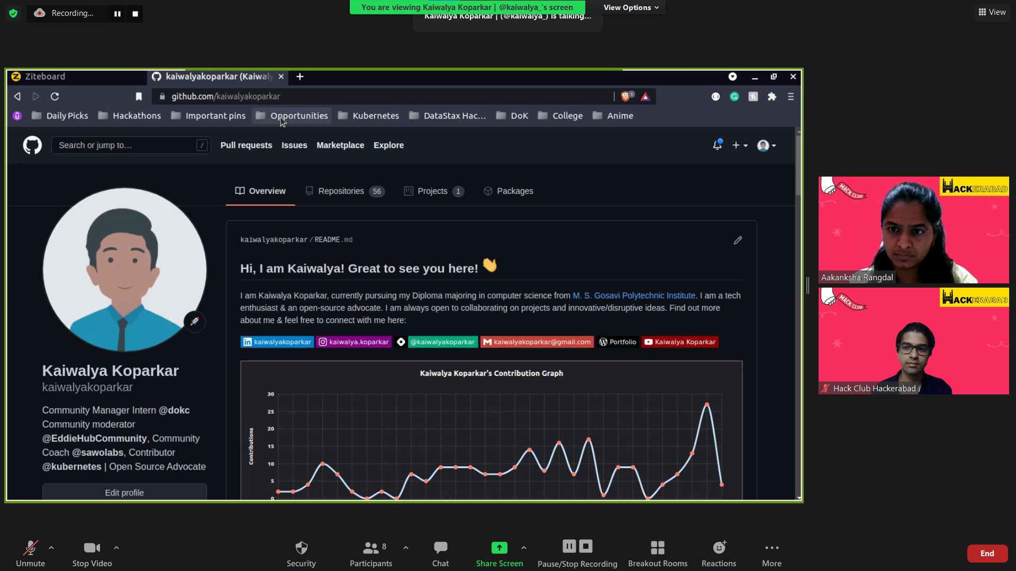This screenshot has width=1016, height=571.
Task: Go back in browser history
Action: tap(17, 97)
